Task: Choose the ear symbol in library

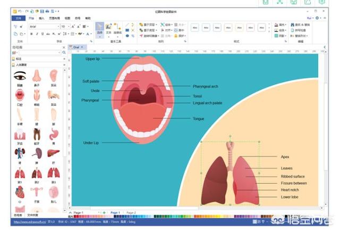Action: 54,76
